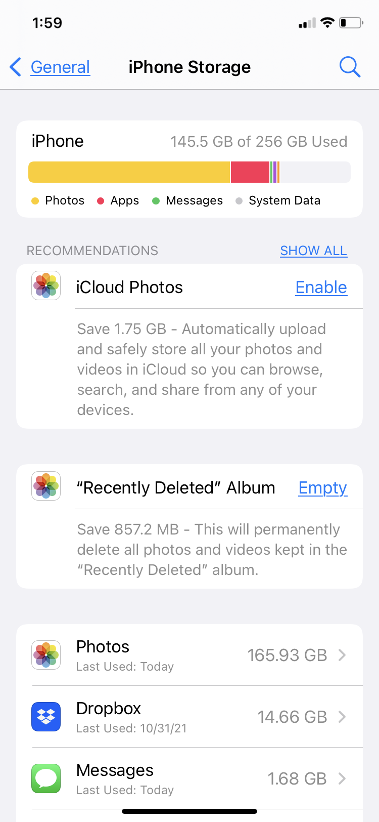Screen dimensions: 379x822
Task: Expand Dropbox storage details chevron
Action: [342, 717]
